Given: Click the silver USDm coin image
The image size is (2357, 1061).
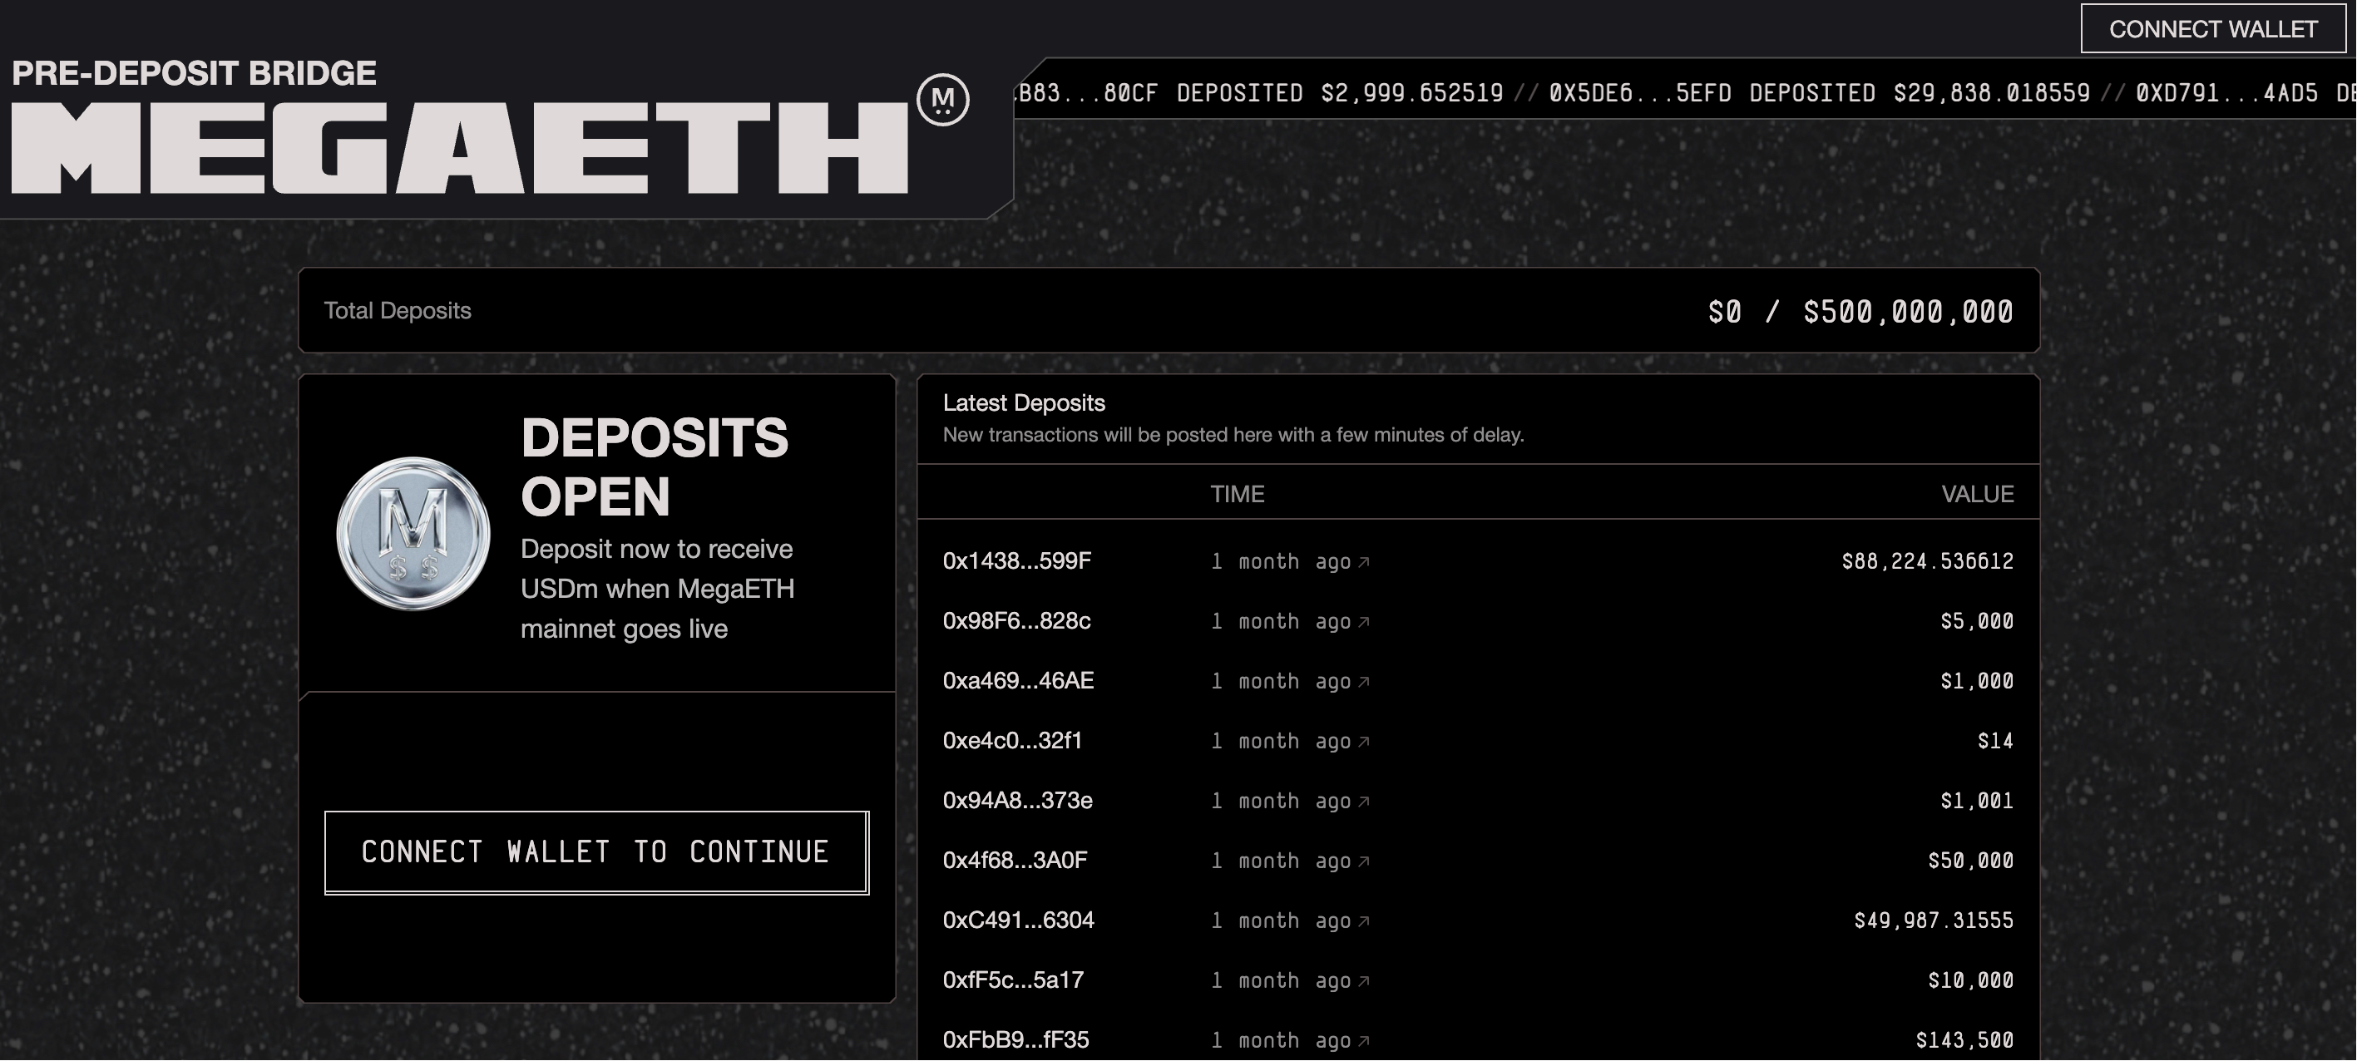Looking at the screenshot, I should [x=413, y=533].
